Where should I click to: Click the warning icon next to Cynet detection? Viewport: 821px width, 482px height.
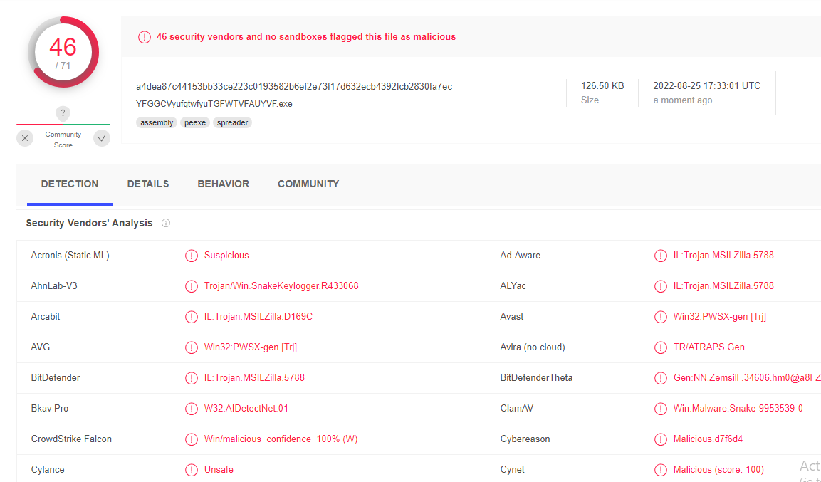(660, 469)
